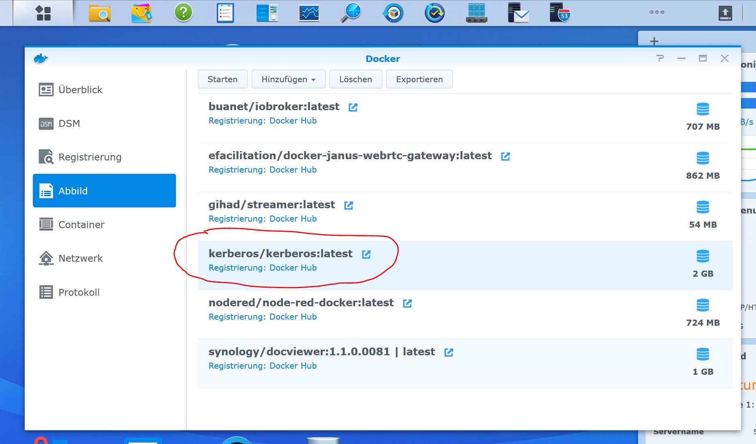Click Docker Hub registry link under nodered/node-red-docker

[x=293, y=317]
